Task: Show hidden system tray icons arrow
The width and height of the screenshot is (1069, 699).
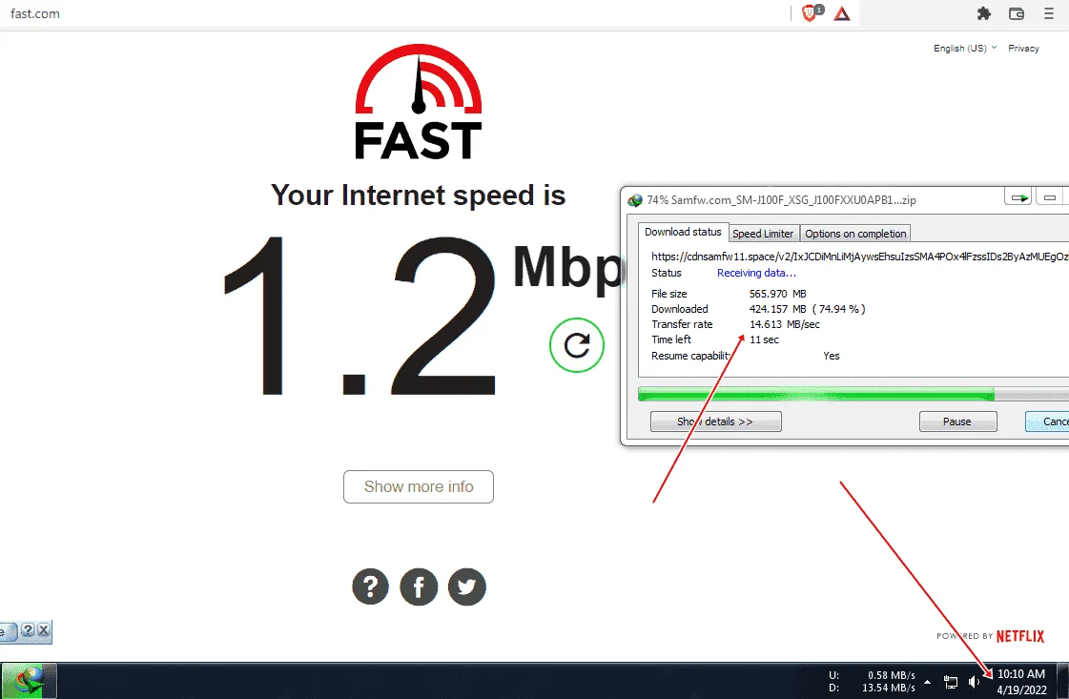Action: [927, 681]
